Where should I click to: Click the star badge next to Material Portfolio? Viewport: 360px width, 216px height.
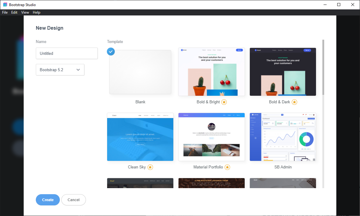pos(227,167)
